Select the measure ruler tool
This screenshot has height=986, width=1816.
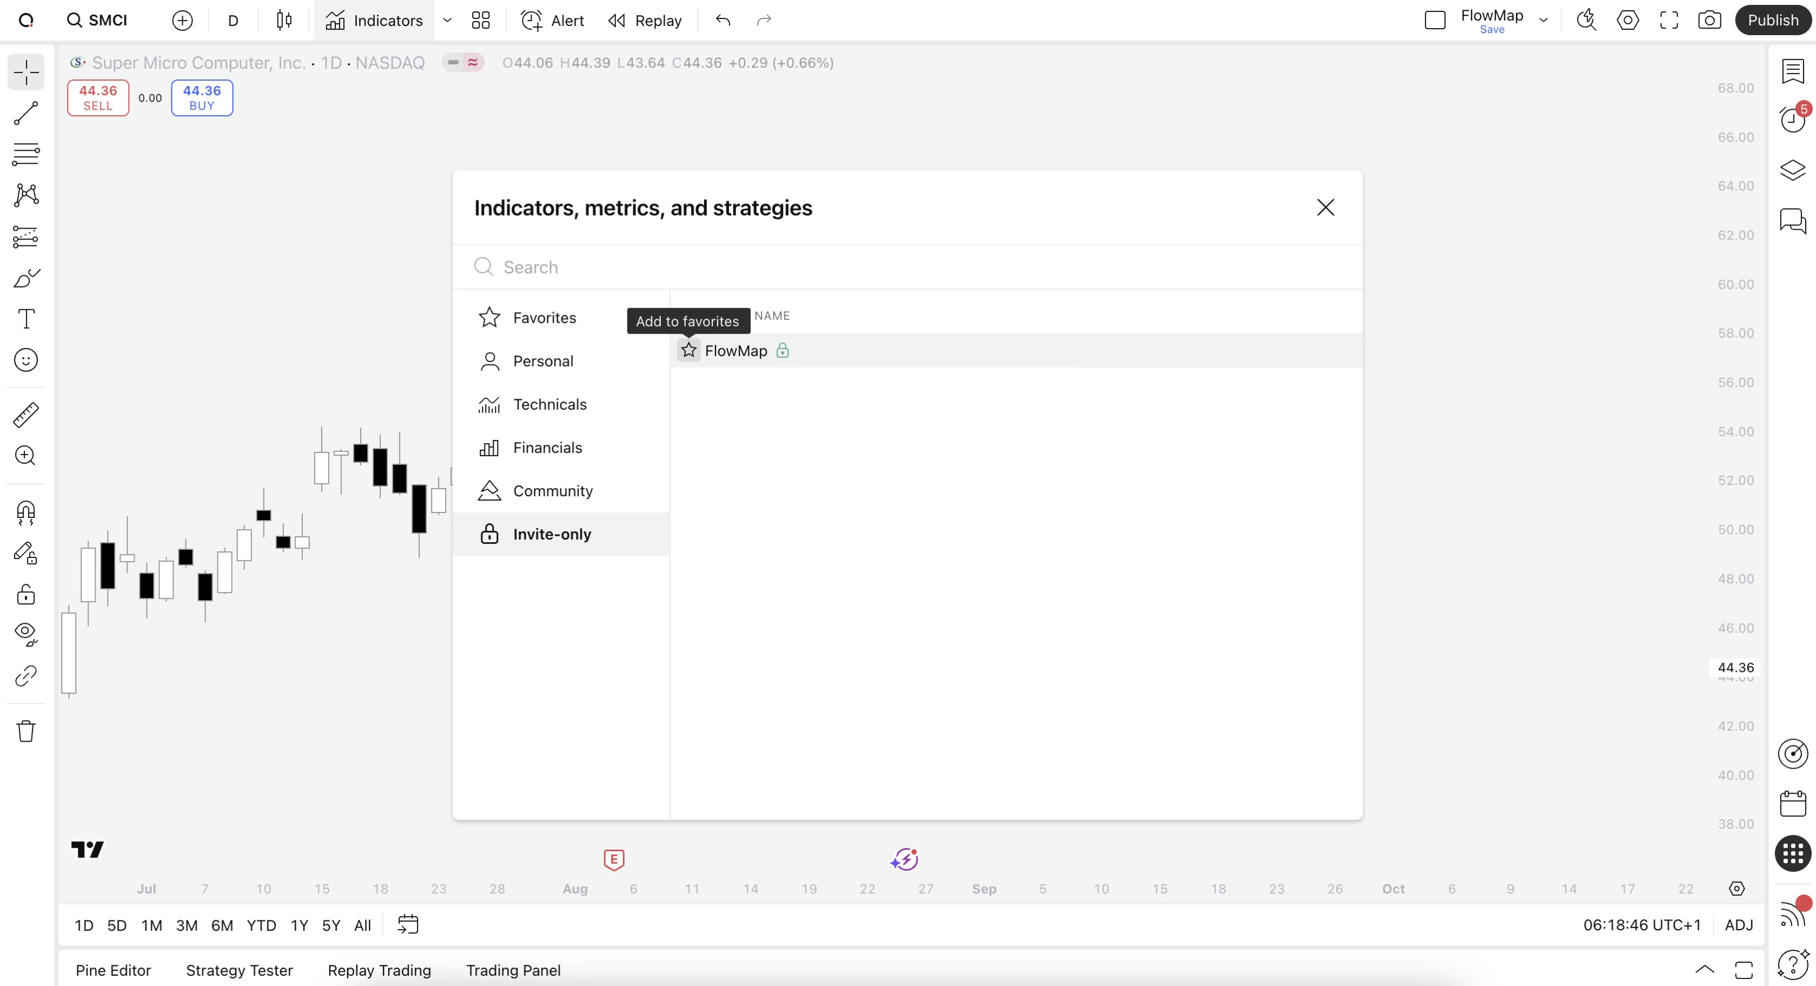[x=25, y=415]
